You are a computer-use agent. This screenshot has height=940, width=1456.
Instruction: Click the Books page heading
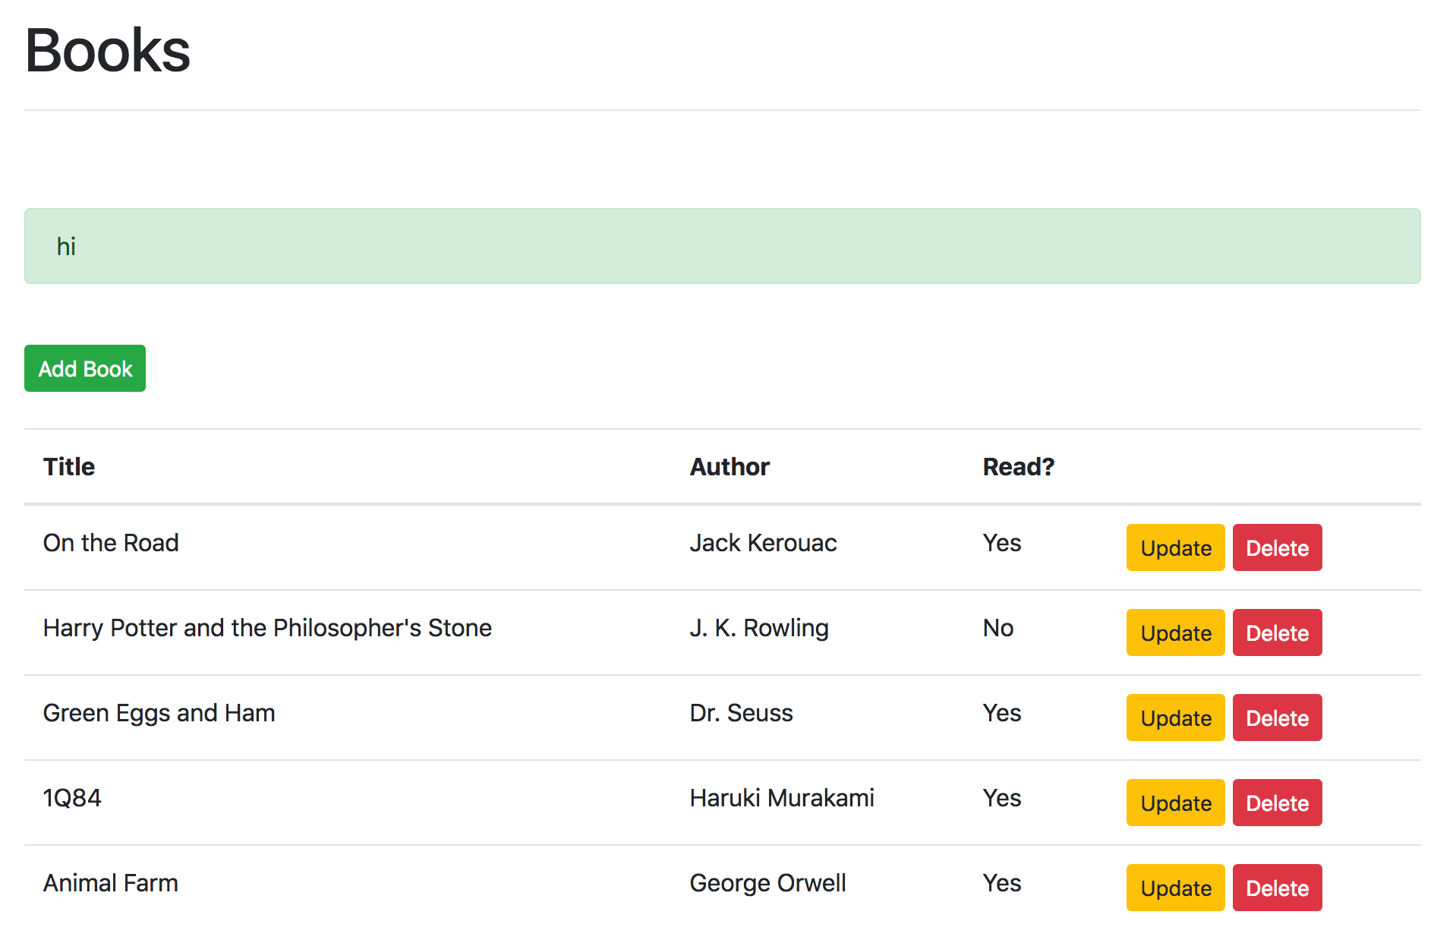tap(108, 51)
